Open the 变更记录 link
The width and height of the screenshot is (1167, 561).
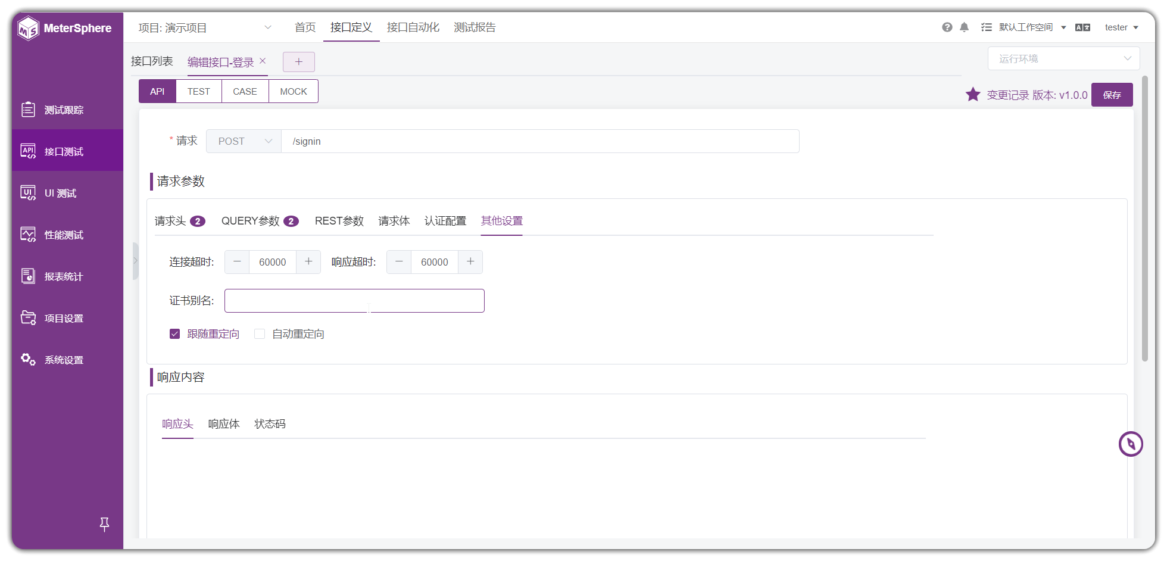click(1008, 95)
